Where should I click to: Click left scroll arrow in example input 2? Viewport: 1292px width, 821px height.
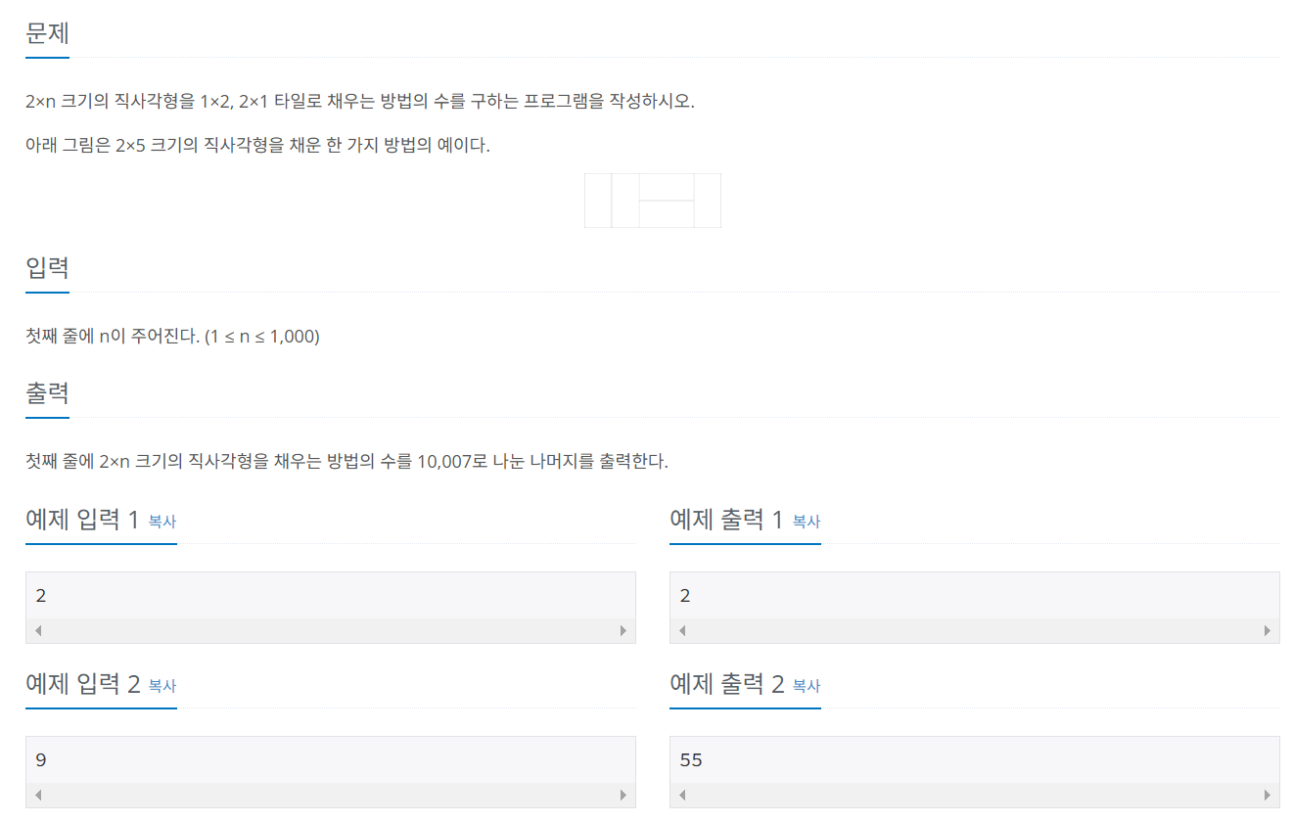[x=38, y=796]
